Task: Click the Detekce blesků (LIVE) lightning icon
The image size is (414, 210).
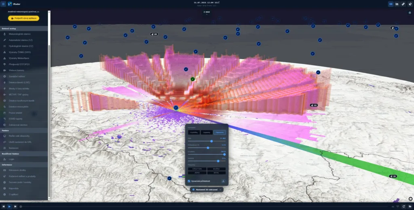Action: (4, 82)
